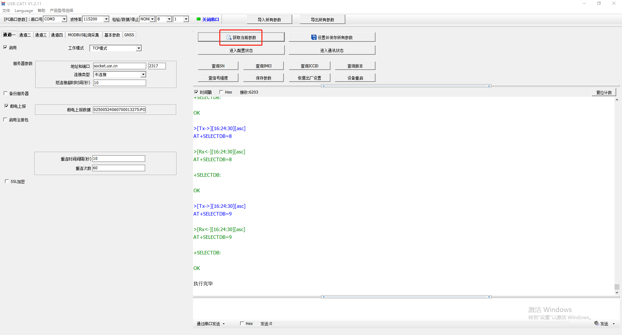This screenshot has height=335, width=622.
Task: Expand the 波特率 115200 dropdown
Action: coord(106,19)
